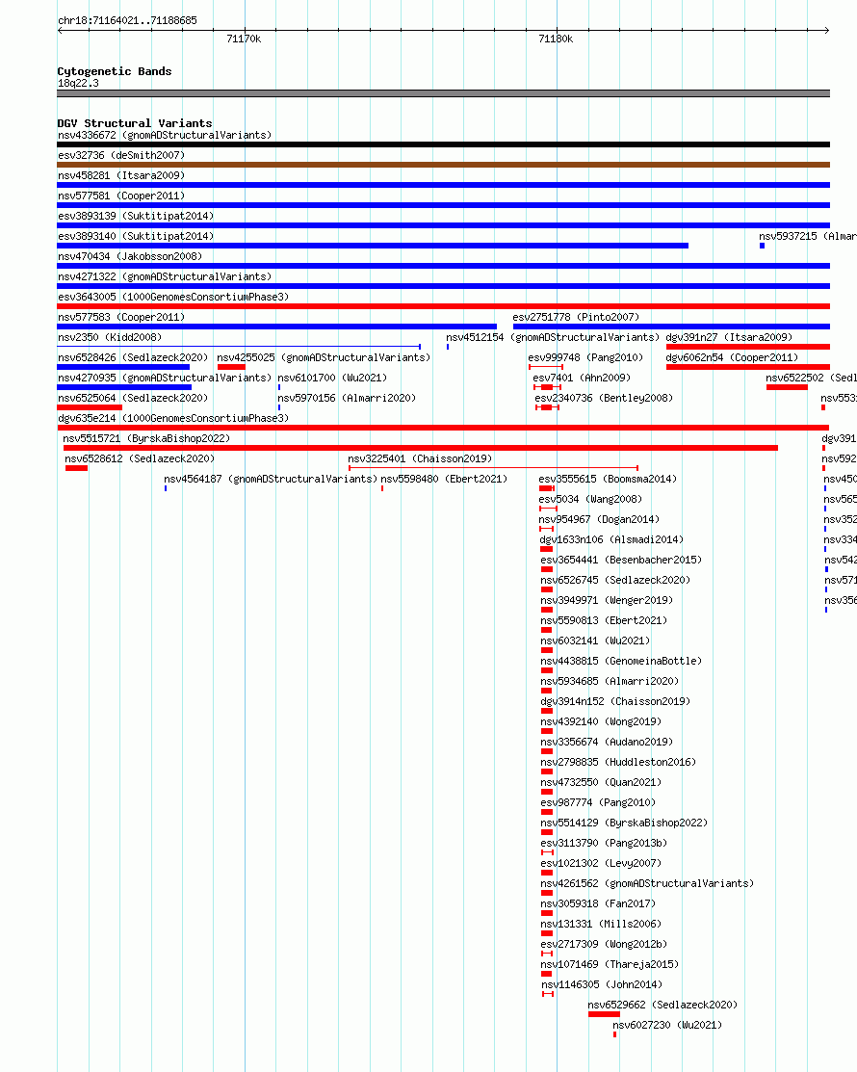Viewport: 857px width, 1072px height.
Task: Click esv5034 Wang2008 label
Action: click(590, 499)
